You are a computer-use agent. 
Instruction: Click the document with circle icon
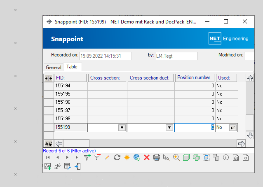tap(246, 157)
